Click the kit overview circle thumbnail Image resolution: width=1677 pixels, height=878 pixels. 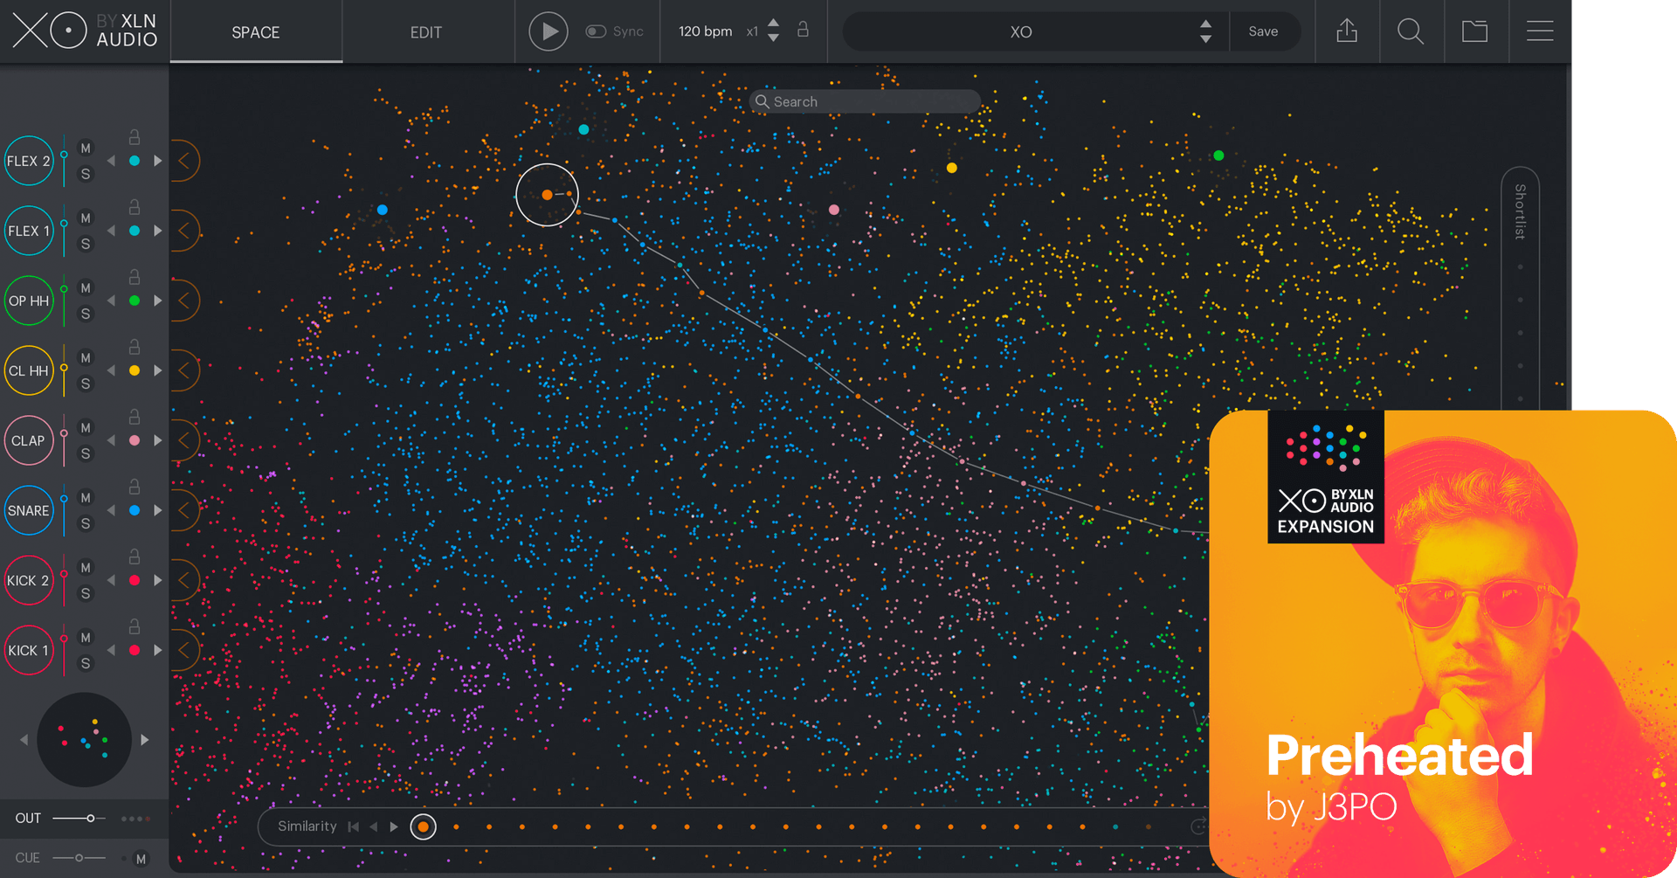pos(84,740)
